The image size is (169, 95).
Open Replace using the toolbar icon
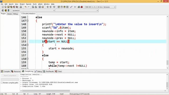(36, 7)
